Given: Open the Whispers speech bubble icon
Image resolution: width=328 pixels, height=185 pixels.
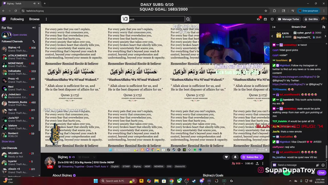Looking at the screenshot, I should pos(272,19).
